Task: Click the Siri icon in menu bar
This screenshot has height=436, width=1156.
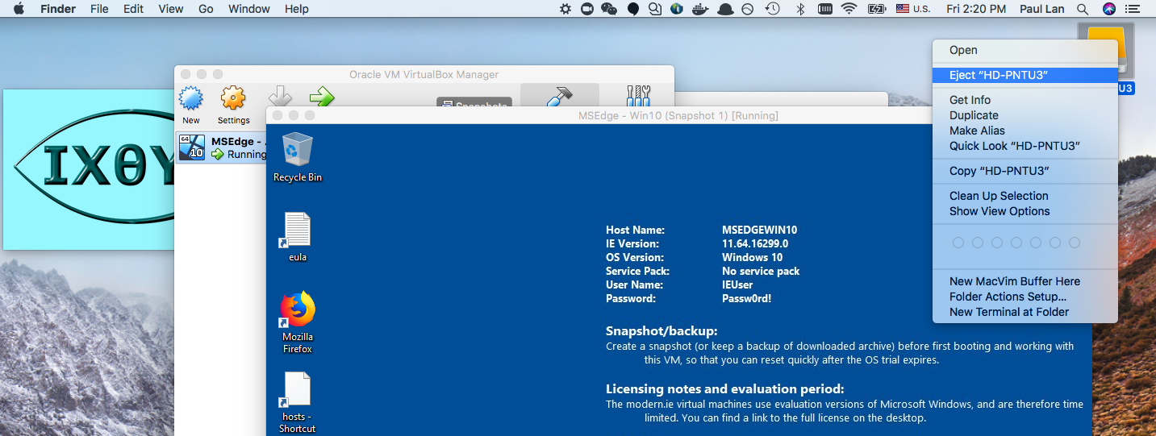Action: click(1108, 9)
